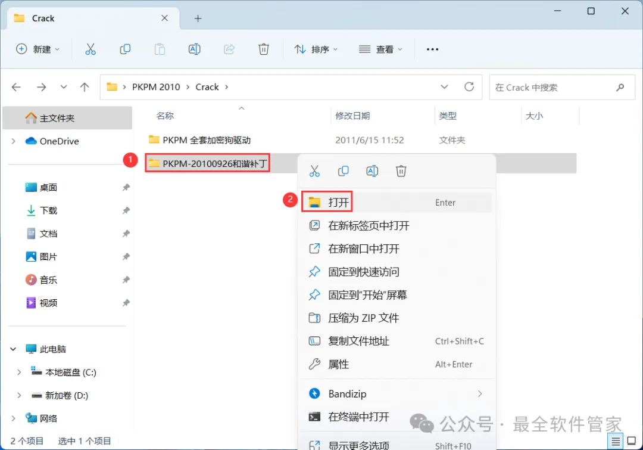Unpin 桌面 from quick access
643x450 pixels.
click(x=126, y=187)
